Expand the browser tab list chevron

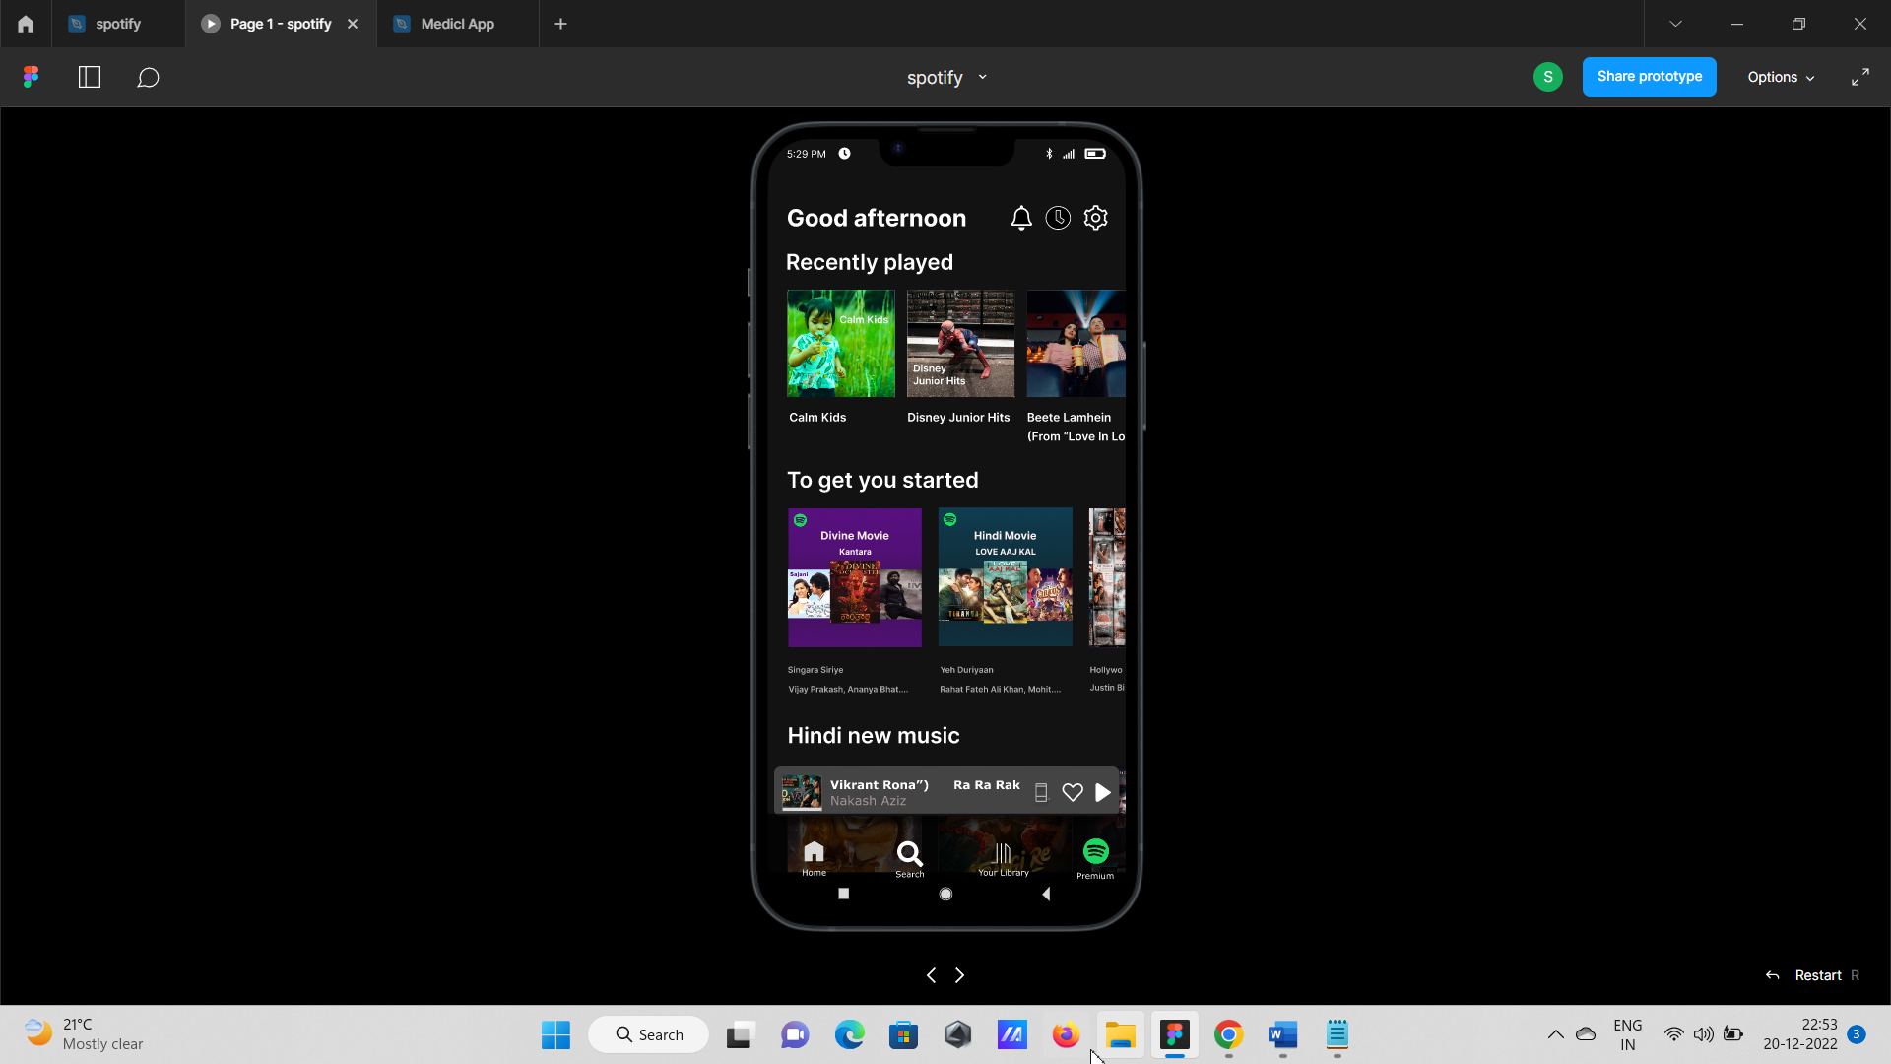pyautogui.click(x=1676, y=23)
